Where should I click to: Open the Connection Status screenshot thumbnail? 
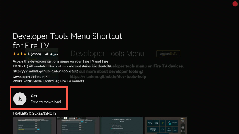(x=122, y=125)
